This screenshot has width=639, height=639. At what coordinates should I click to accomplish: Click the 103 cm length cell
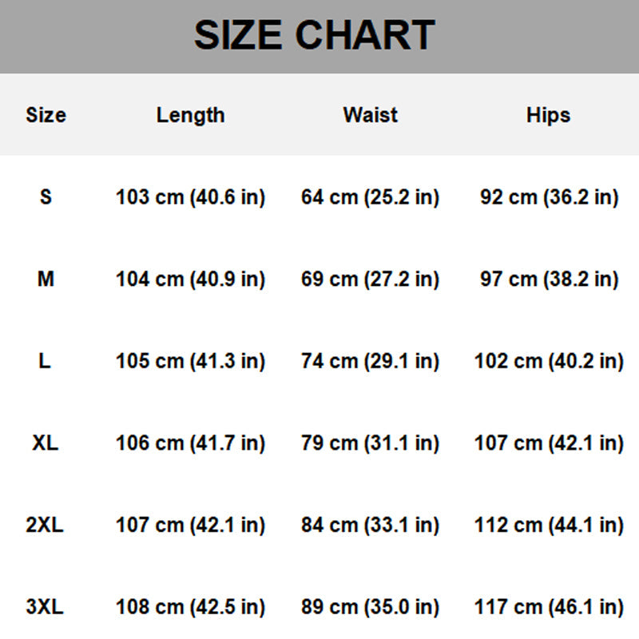(x=190, y=197)
